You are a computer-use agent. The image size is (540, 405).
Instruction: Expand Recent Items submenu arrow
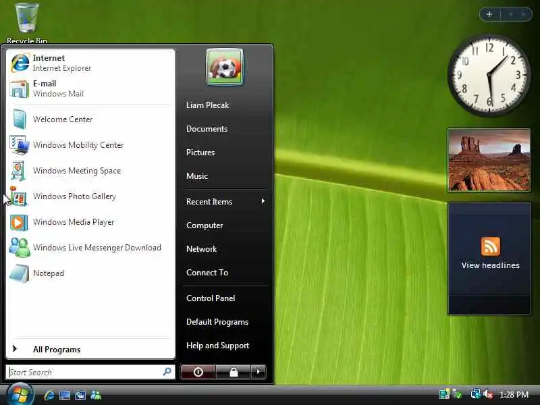(x=263, y=201)
